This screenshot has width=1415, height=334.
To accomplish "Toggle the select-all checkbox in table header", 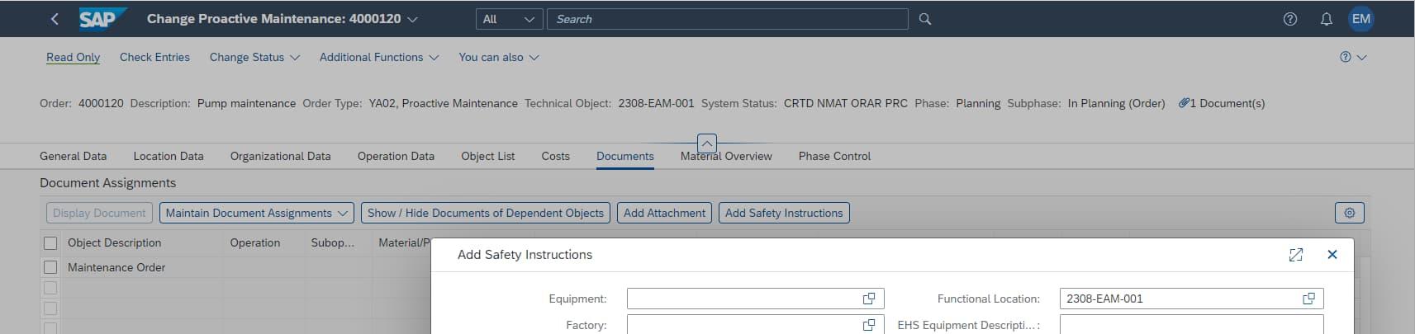I will pyautogui.click(x=50, y=243).
